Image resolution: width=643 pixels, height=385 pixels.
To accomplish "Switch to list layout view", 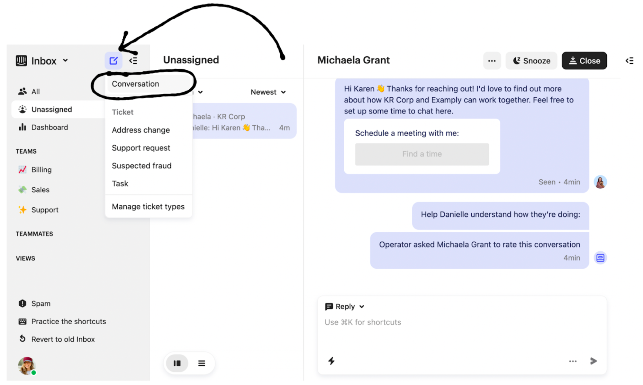I will [x=202, y=363].
